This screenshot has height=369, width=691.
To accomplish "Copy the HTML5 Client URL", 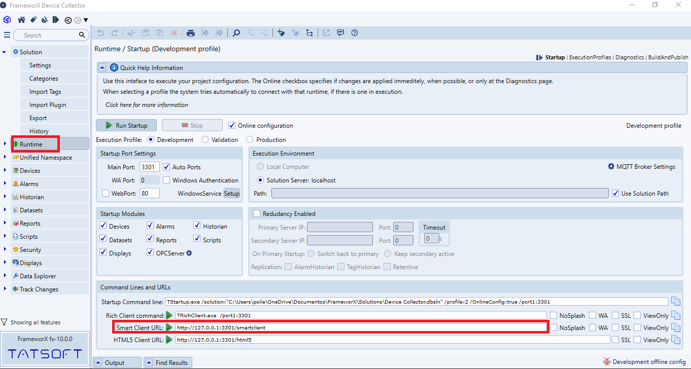I will point(676,339).
